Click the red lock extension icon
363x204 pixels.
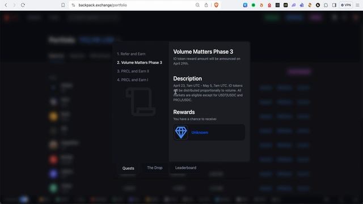(x=269, y=5)
